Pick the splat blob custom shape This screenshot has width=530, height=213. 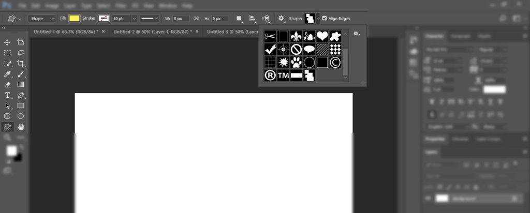click(335, 36)
